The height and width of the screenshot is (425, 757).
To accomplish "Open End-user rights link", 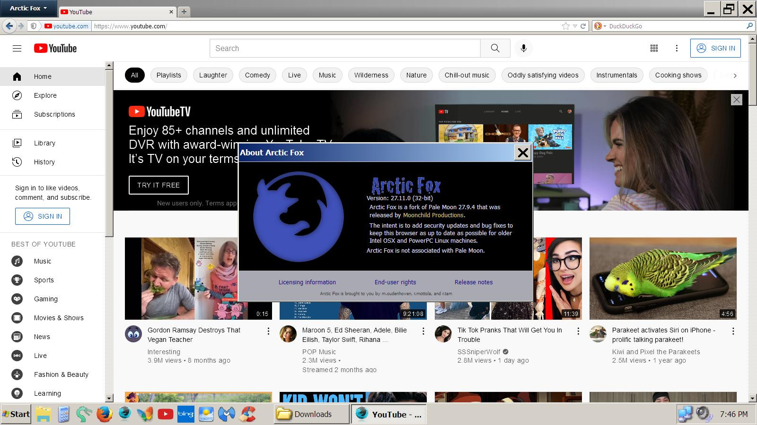I will click(396, 282).
